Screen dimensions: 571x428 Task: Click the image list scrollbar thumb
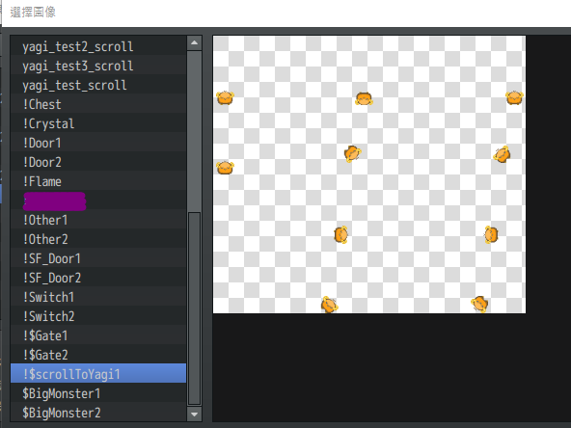[x=195, y=308]
